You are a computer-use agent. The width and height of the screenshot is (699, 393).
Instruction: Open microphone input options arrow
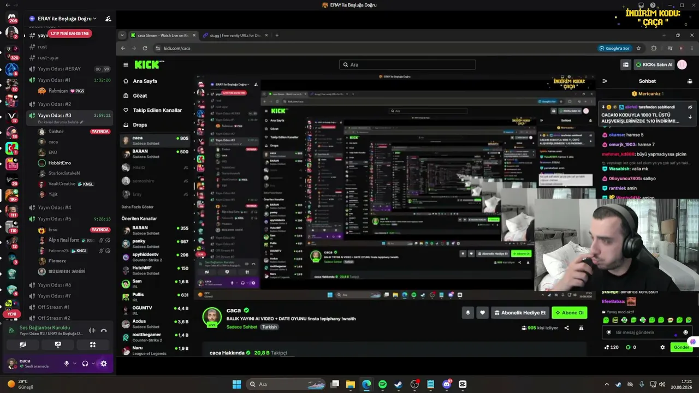pos(75,364)
